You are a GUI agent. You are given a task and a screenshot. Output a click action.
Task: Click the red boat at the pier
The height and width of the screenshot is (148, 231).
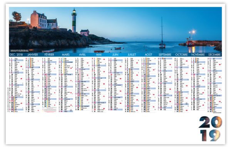[190, 43]
